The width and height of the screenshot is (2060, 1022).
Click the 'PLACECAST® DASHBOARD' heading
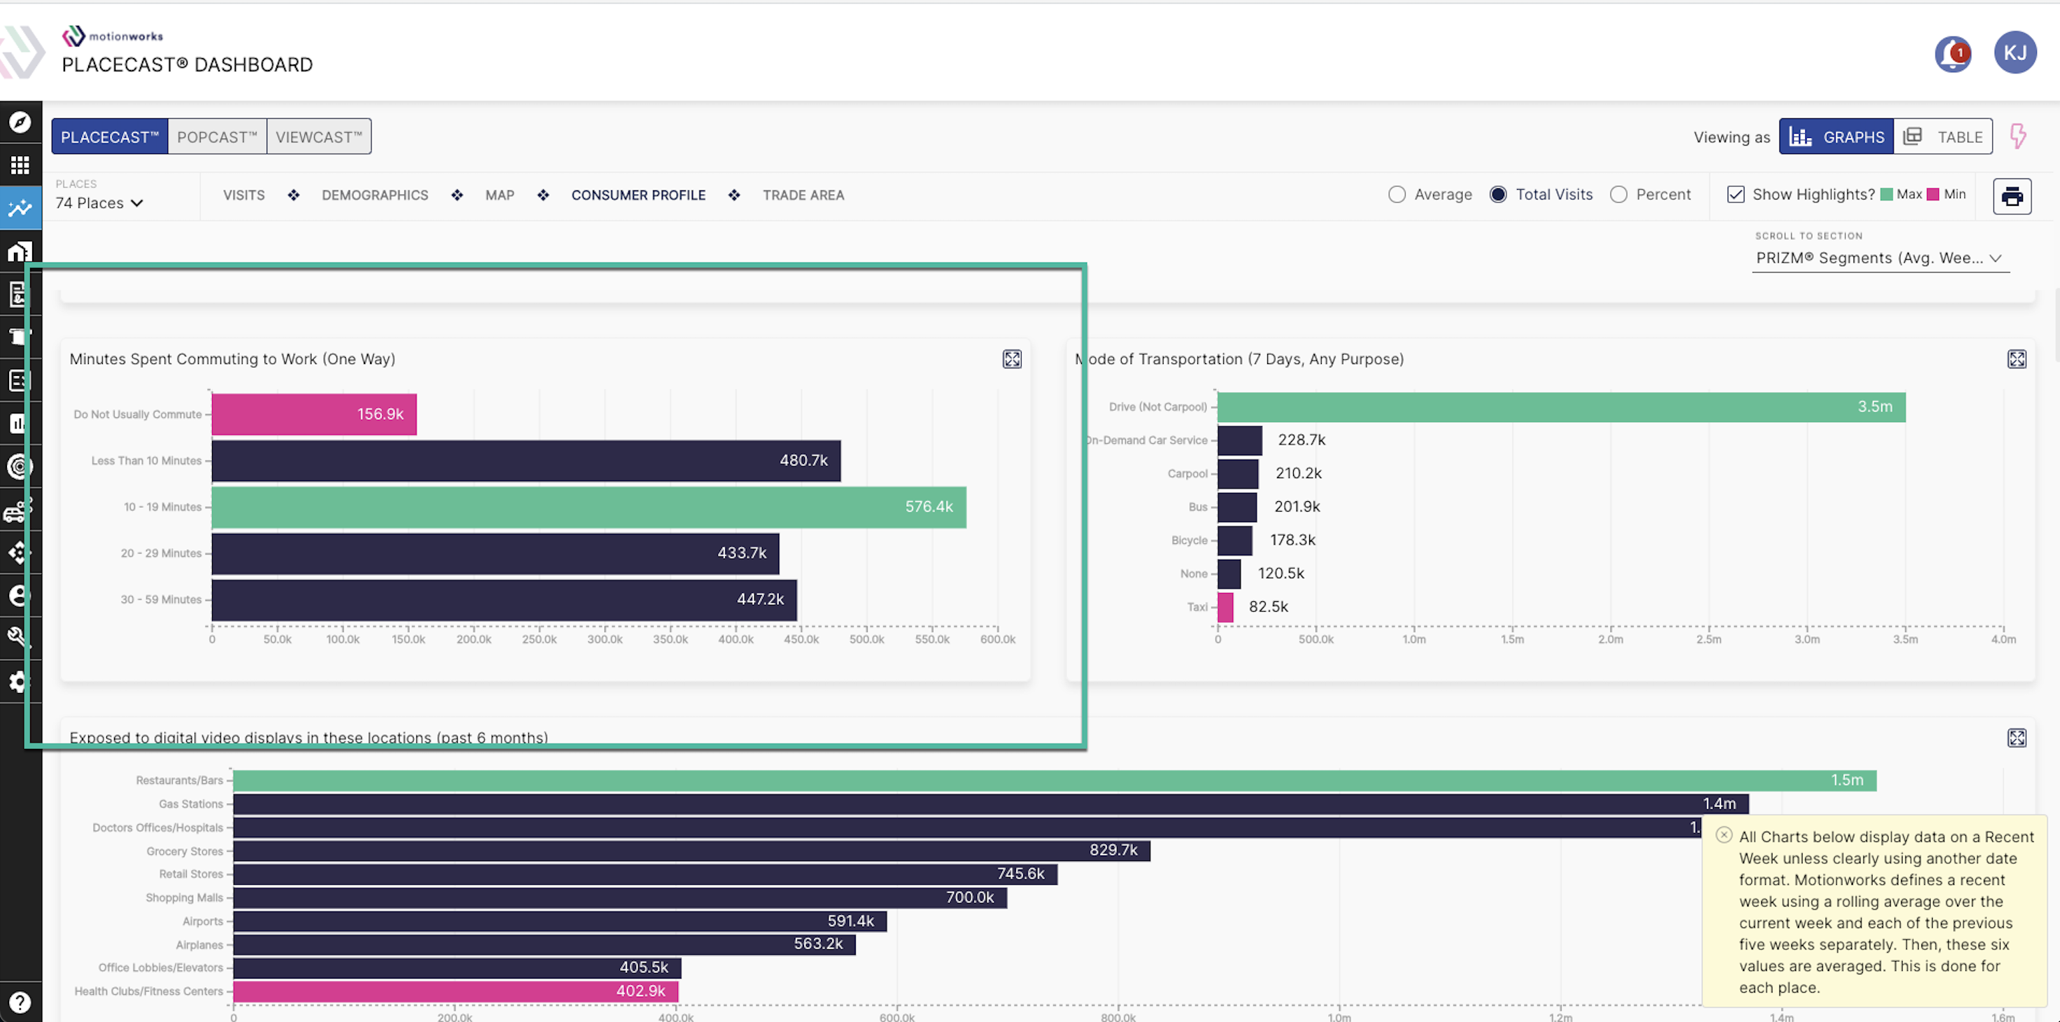pos(187,65)
